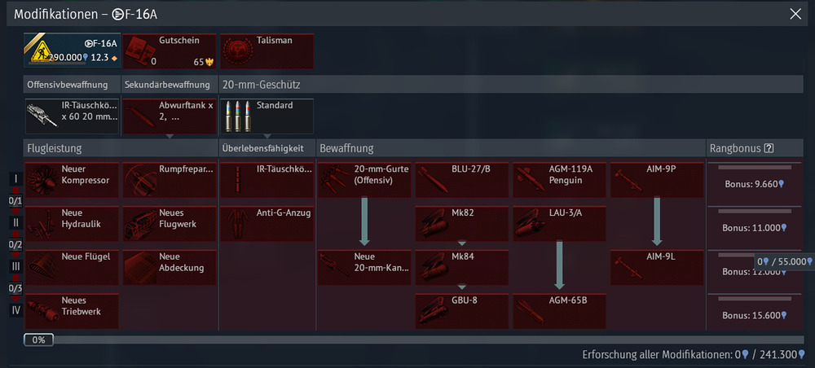
Task: Open the Talisman purchase tile
Action: tap(267, 51)
